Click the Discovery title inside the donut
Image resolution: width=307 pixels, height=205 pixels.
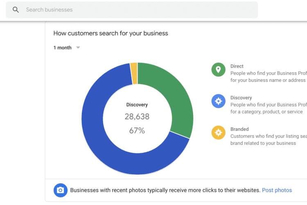pos(137,105)
